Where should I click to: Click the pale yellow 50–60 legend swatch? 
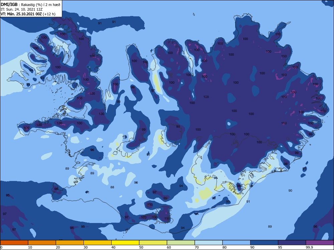pos(153,243)
